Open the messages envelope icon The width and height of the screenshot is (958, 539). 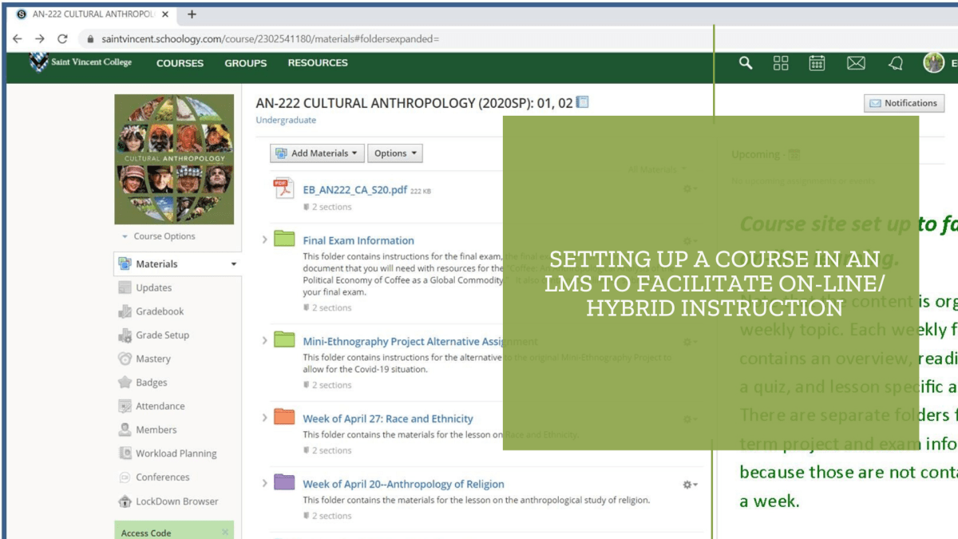point(855,62)
